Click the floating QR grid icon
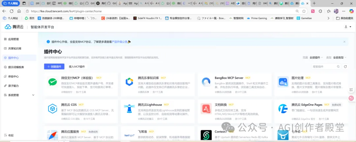 click(x=351, y=90)
